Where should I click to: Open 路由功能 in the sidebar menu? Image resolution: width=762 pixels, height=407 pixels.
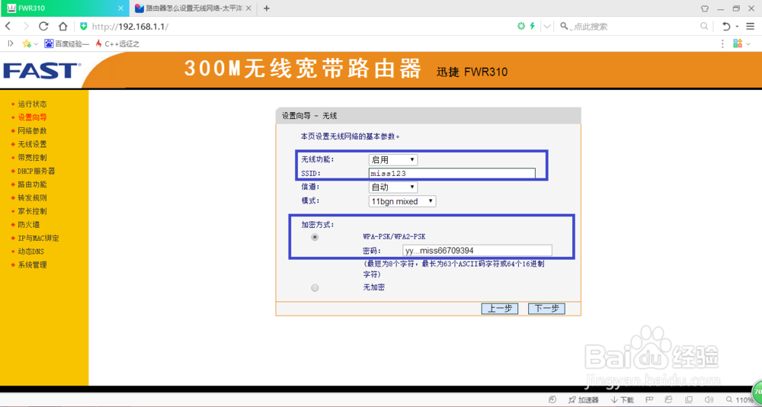click(33, 184)
